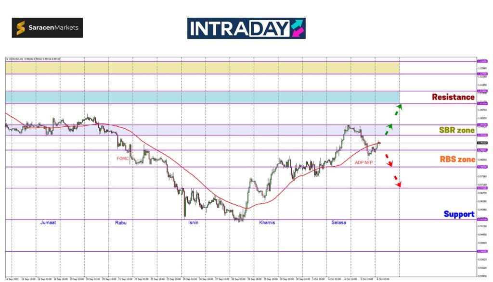Click the Saracen Markets logo
The width and height of the screenshot is (493, 282).
click(x=47, y=28)
